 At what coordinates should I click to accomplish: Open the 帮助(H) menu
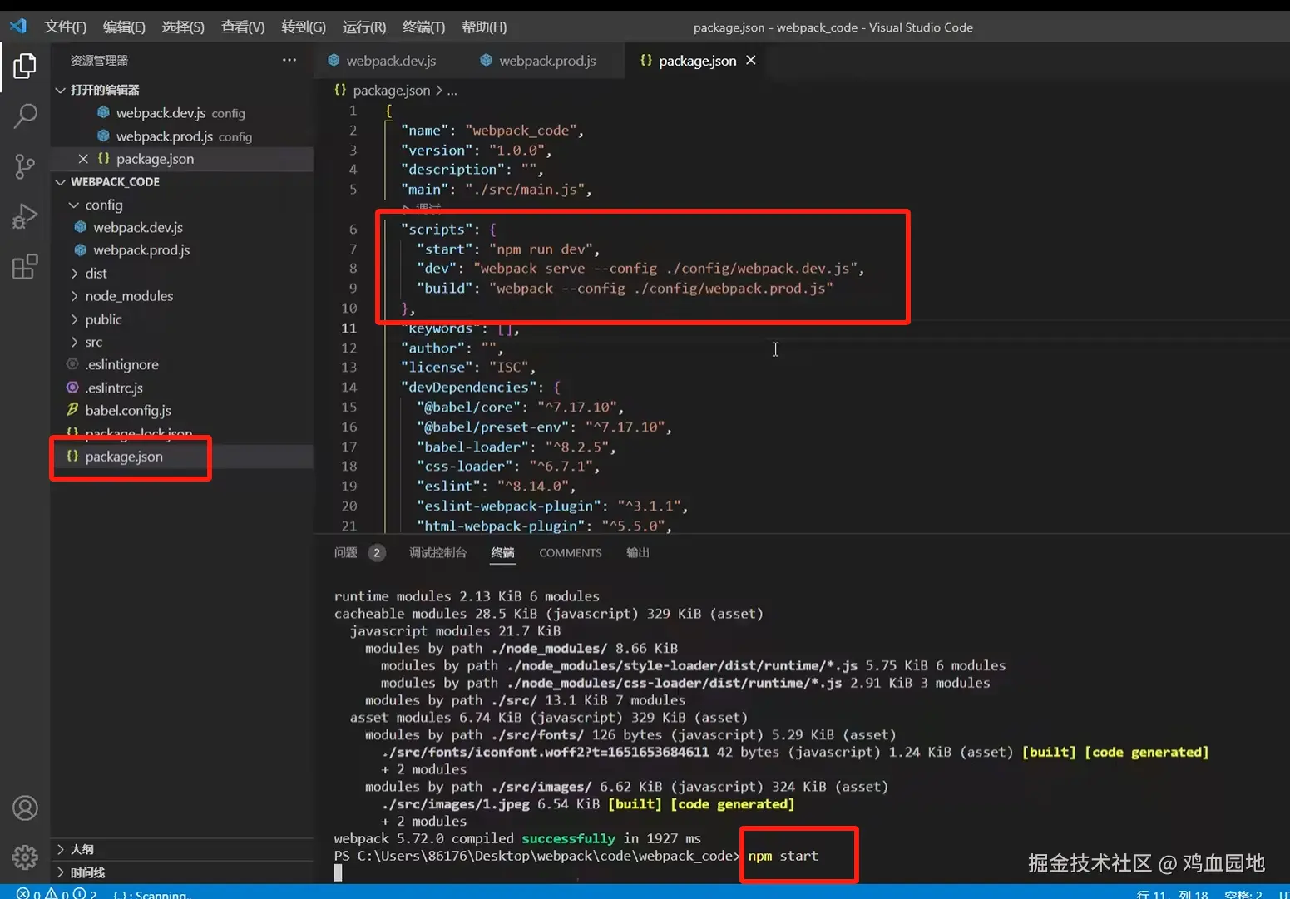[x=484, y=27]
